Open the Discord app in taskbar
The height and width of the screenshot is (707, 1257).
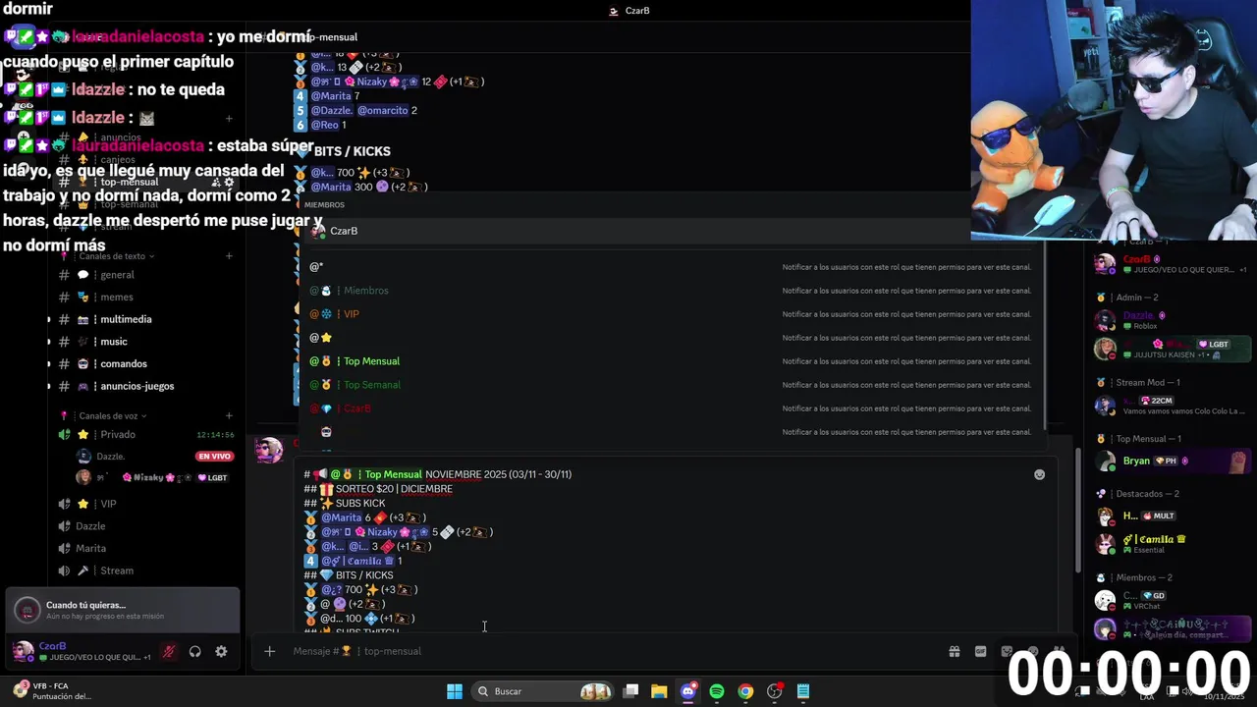click(688, 691)
